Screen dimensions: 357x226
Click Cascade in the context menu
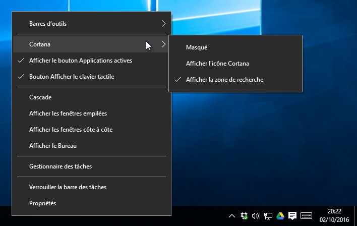(x=40, y=97)
